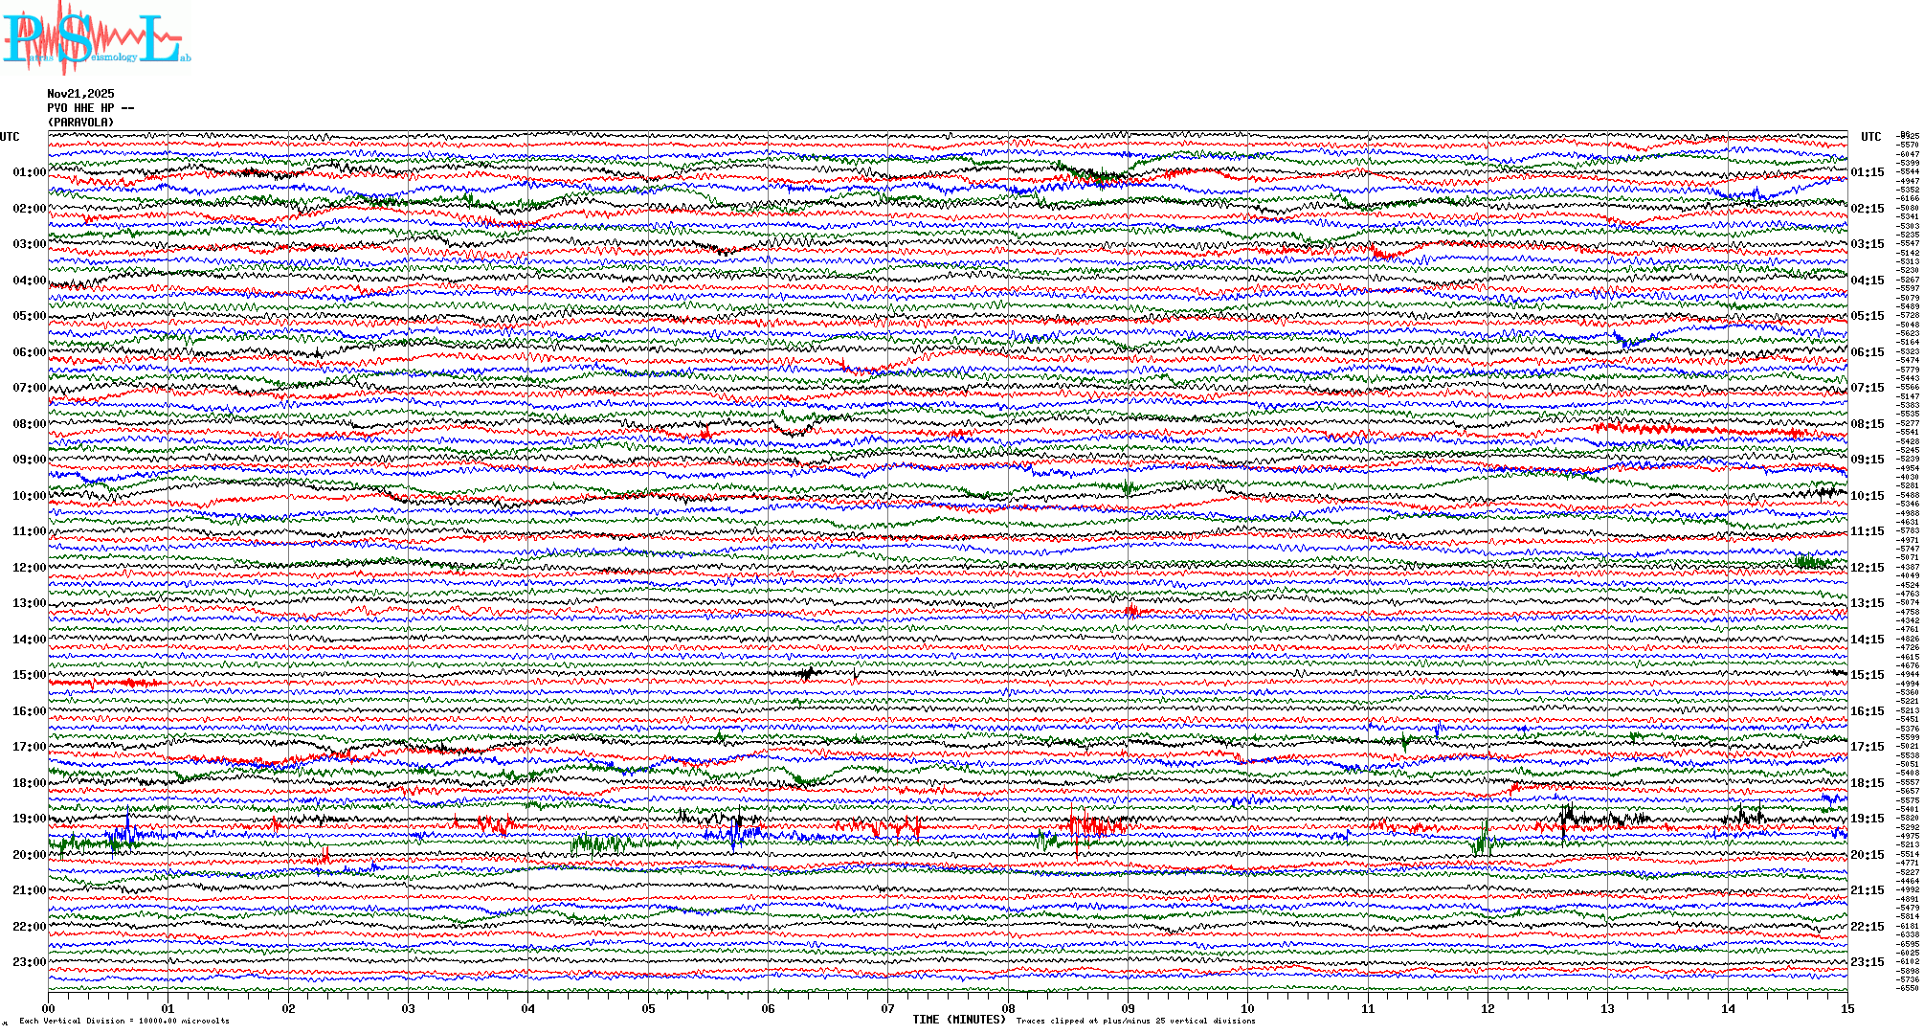Select the 23:00 hour label on left
This screenshot has height=1034, width=1924.
[x=29, y=962]
